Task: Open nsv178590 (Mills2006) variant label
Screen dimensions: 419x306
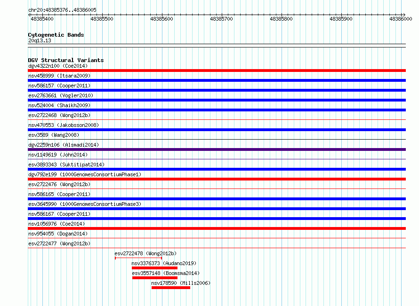Action: click(x=181, y=283)
